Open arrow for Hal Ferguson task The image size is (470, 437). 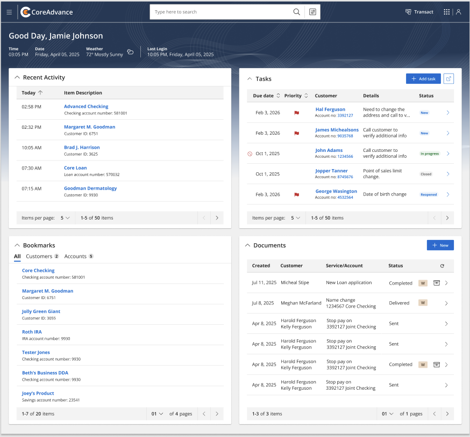pos(448,113)
